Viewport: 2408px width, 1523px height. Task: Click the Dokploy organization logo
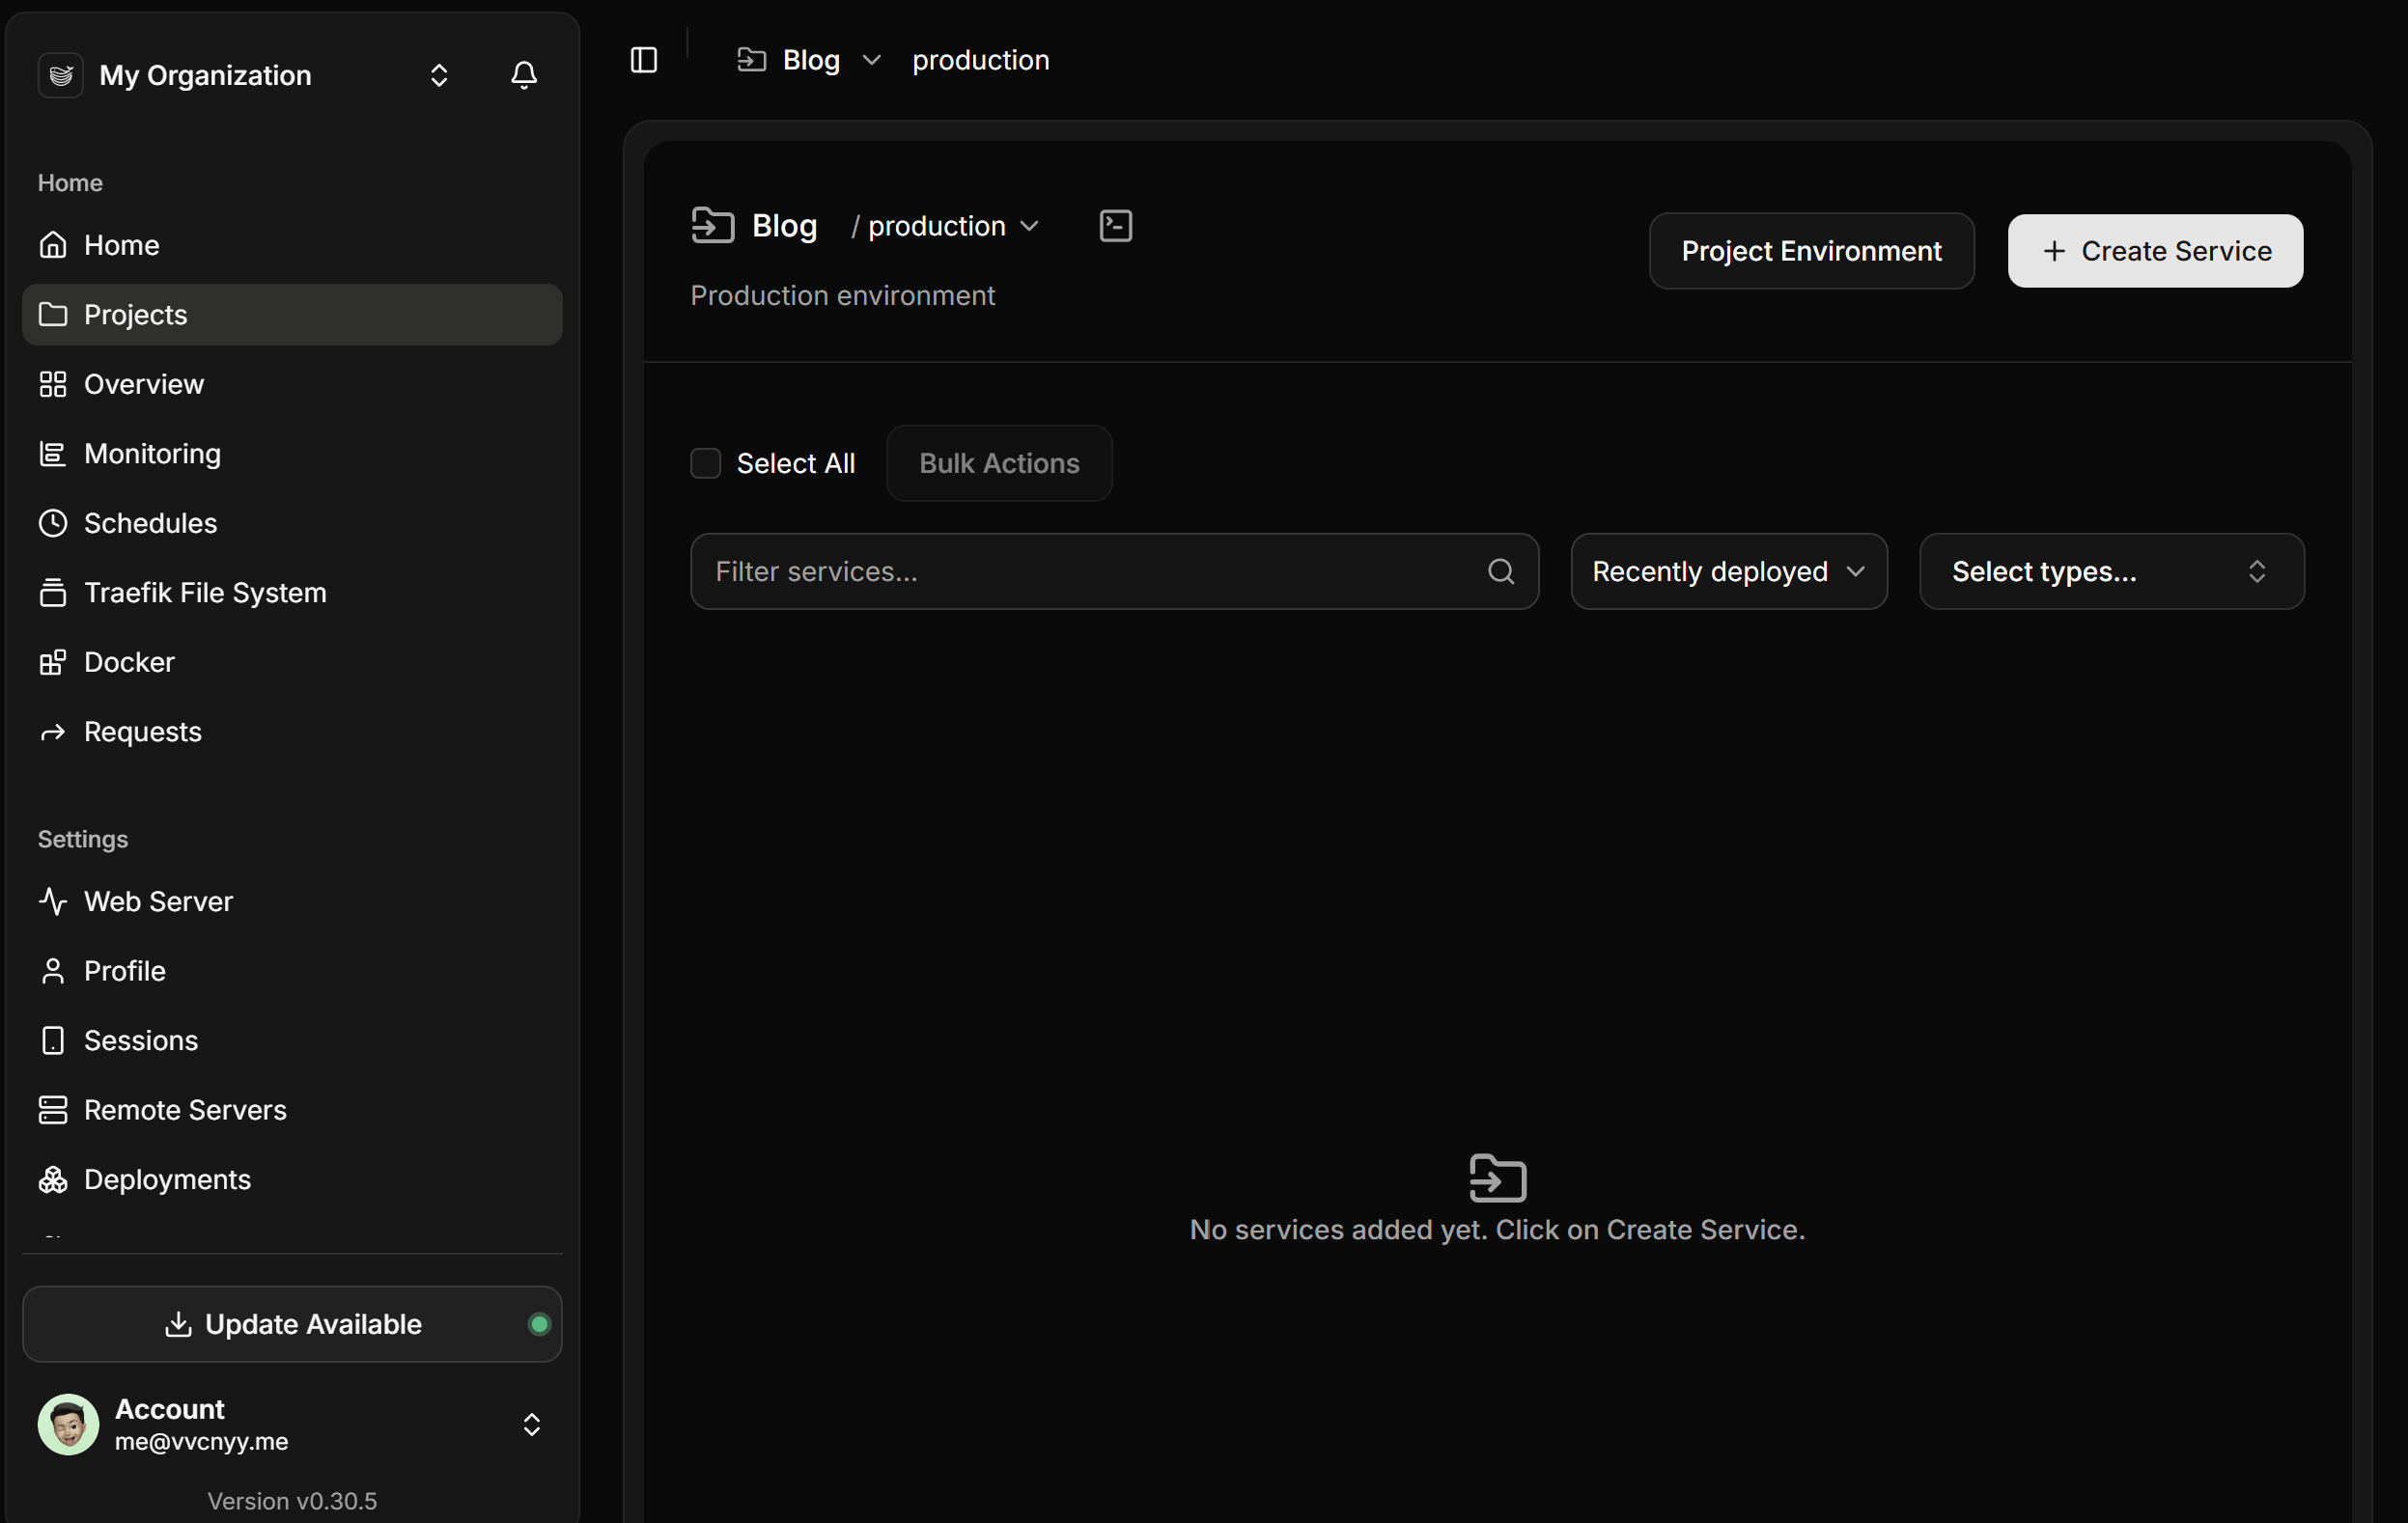coord(61,75)
